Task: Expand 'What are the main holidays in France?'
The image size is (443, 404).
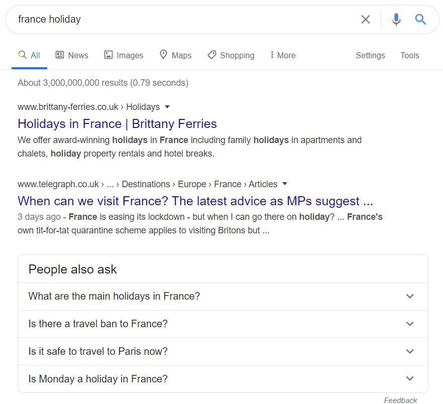Action: [223, 296]
